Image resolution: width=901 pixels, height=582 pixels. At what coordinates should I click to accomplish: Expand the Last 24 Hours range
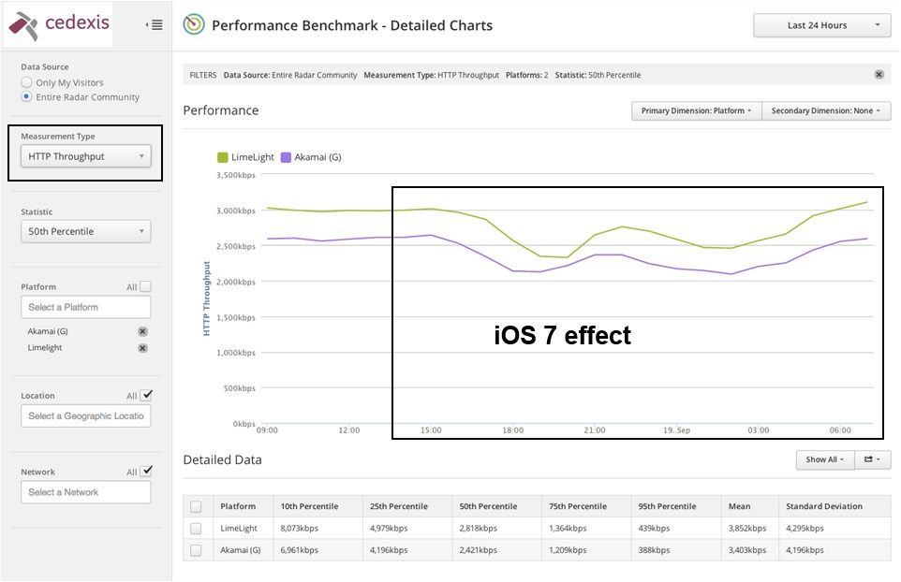[x=821, y=25]
